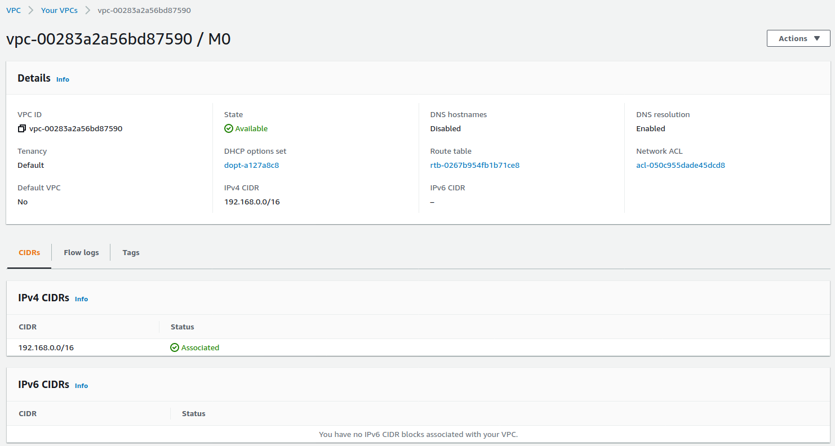Screen dimensions: 835x446
Task: Open route table rtb-0267b954fb1b71ce8 link
Action: pyautogui.click(x=474, y=165)
